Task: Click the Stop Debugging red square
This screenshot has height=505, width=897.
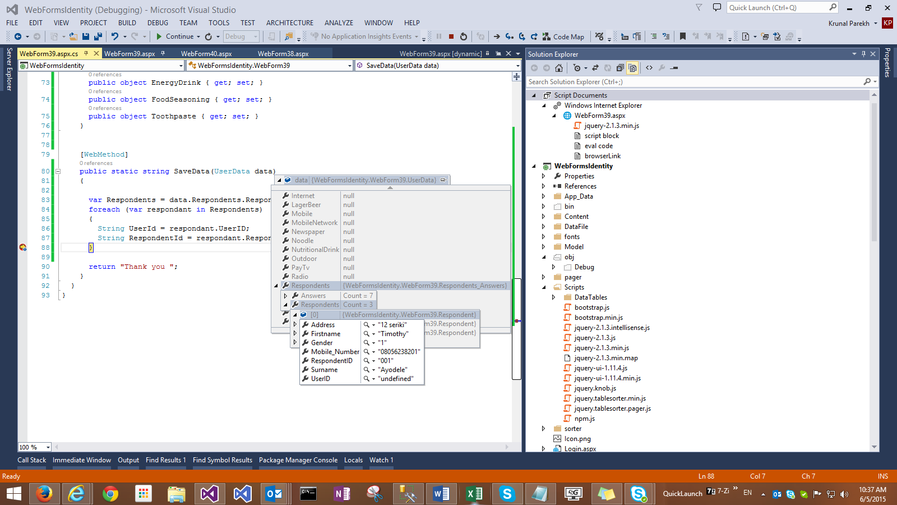Action: coord(451,36)
